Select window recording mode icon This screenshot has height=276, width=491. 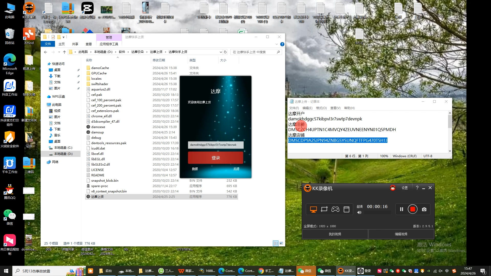click(x=347, y=209)
